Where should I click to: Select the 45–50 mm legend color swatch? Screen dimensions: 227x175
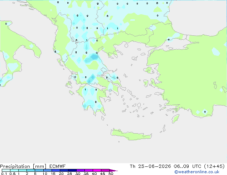105,170
